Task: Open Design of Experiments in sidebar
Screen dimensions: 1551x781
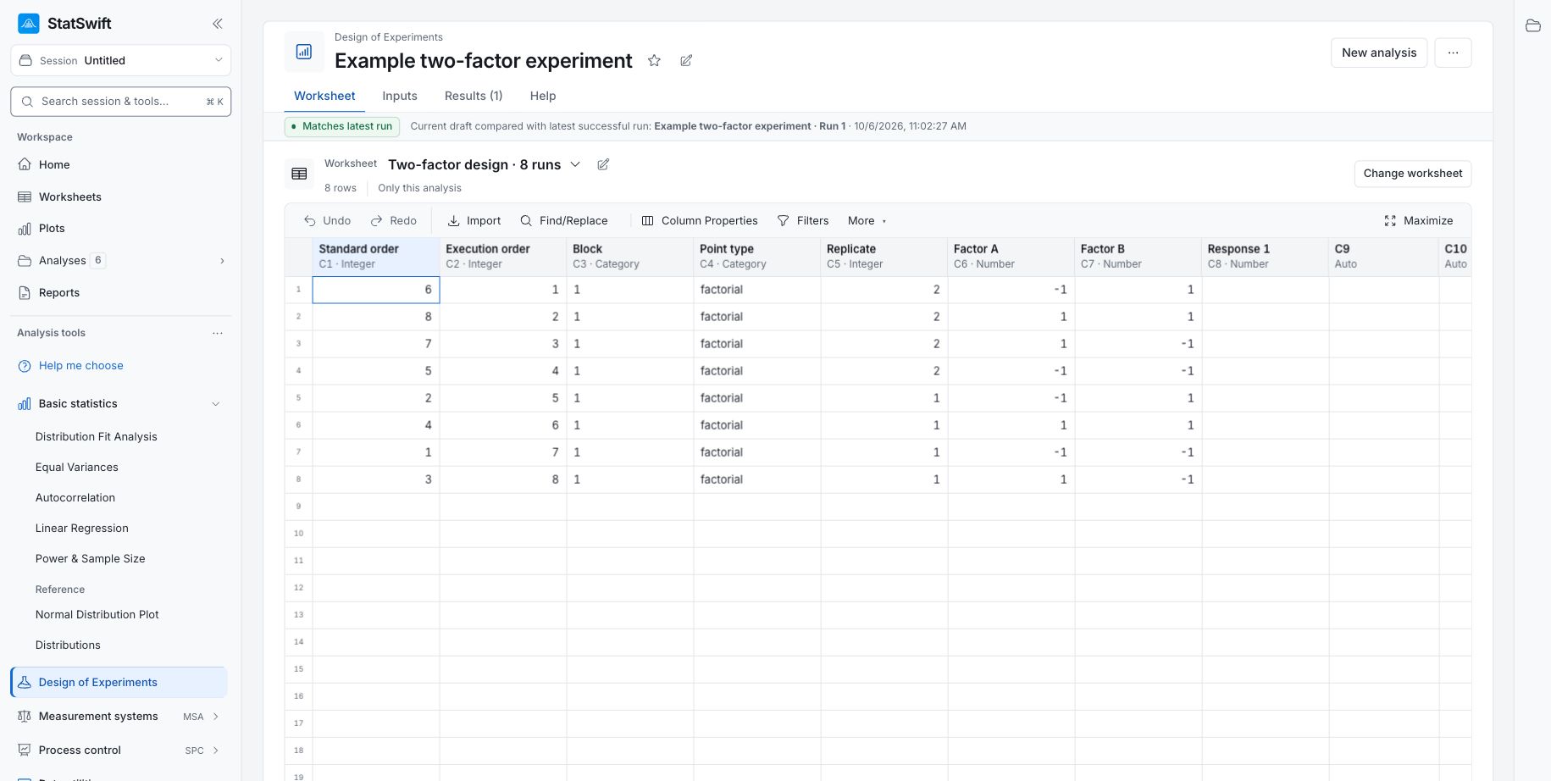Action: tap(119, 683)
